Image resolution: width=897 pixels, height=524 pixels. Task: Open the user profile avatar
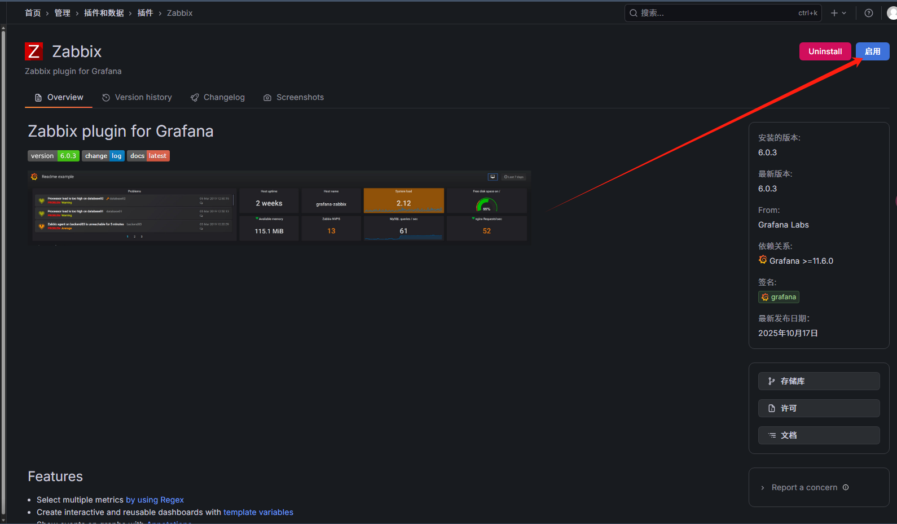click(x=892, y=13)
